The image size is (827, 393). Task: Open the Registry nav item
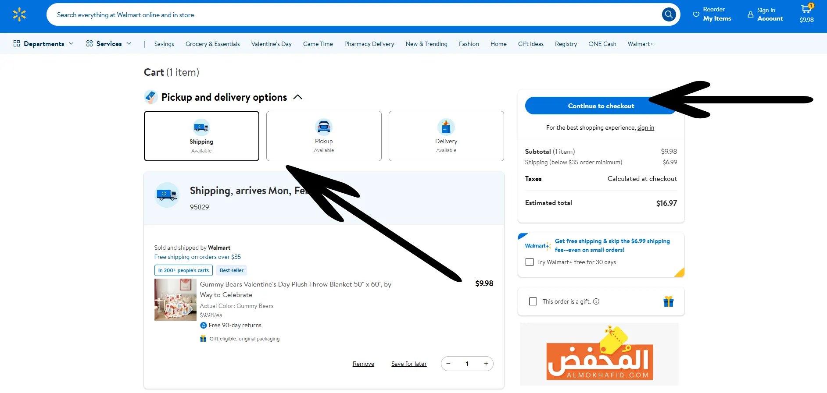pyautogui.click(x=566, y=44)
